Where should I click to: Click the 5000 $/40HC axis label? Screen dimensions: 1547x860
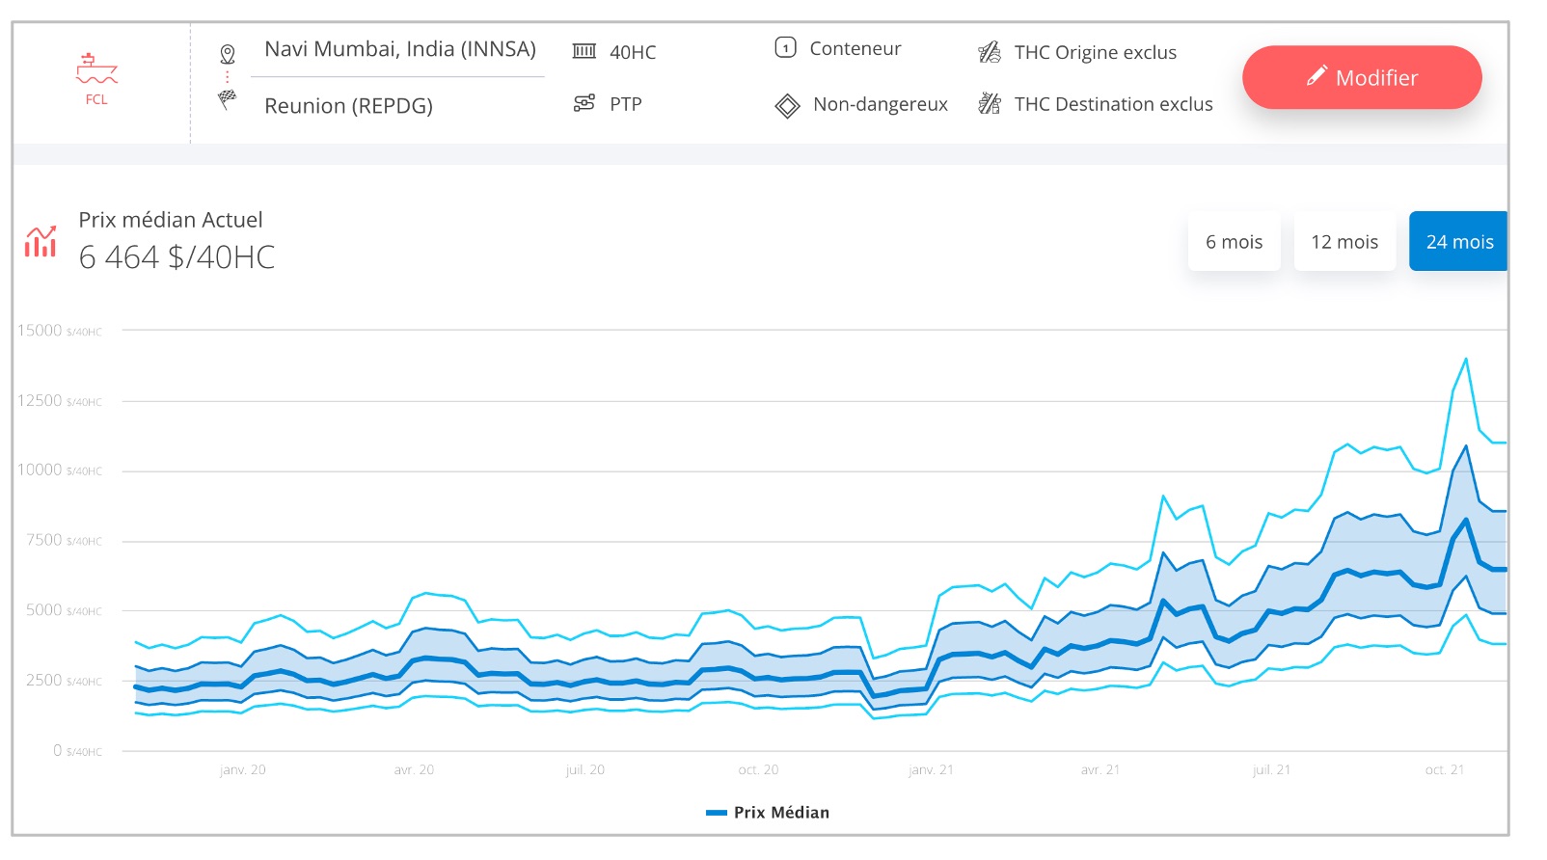pyautogui.click(x=64, y=610)
